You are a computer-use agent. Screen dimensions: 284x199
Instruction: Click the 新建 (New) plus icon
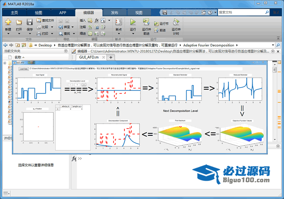8,22
